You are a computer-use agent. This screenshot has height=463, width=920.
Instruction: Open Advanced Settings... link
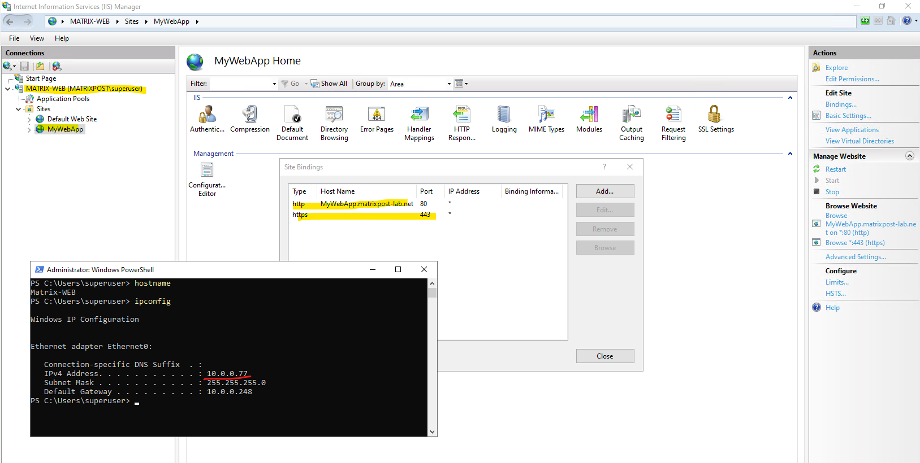pos(856,257)
